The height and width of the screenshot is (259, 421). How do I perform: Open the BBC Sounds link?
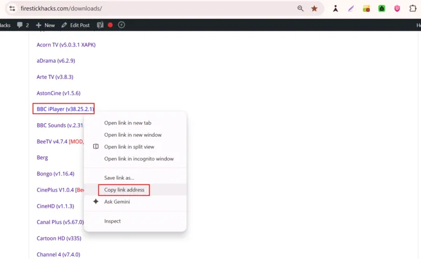coord(60,125)
